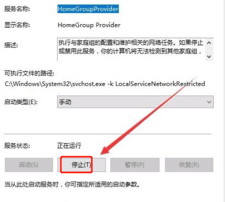The image size is (225, 202).
Task: Click the 可执行文件的路径 label
Action: point(29,73)
